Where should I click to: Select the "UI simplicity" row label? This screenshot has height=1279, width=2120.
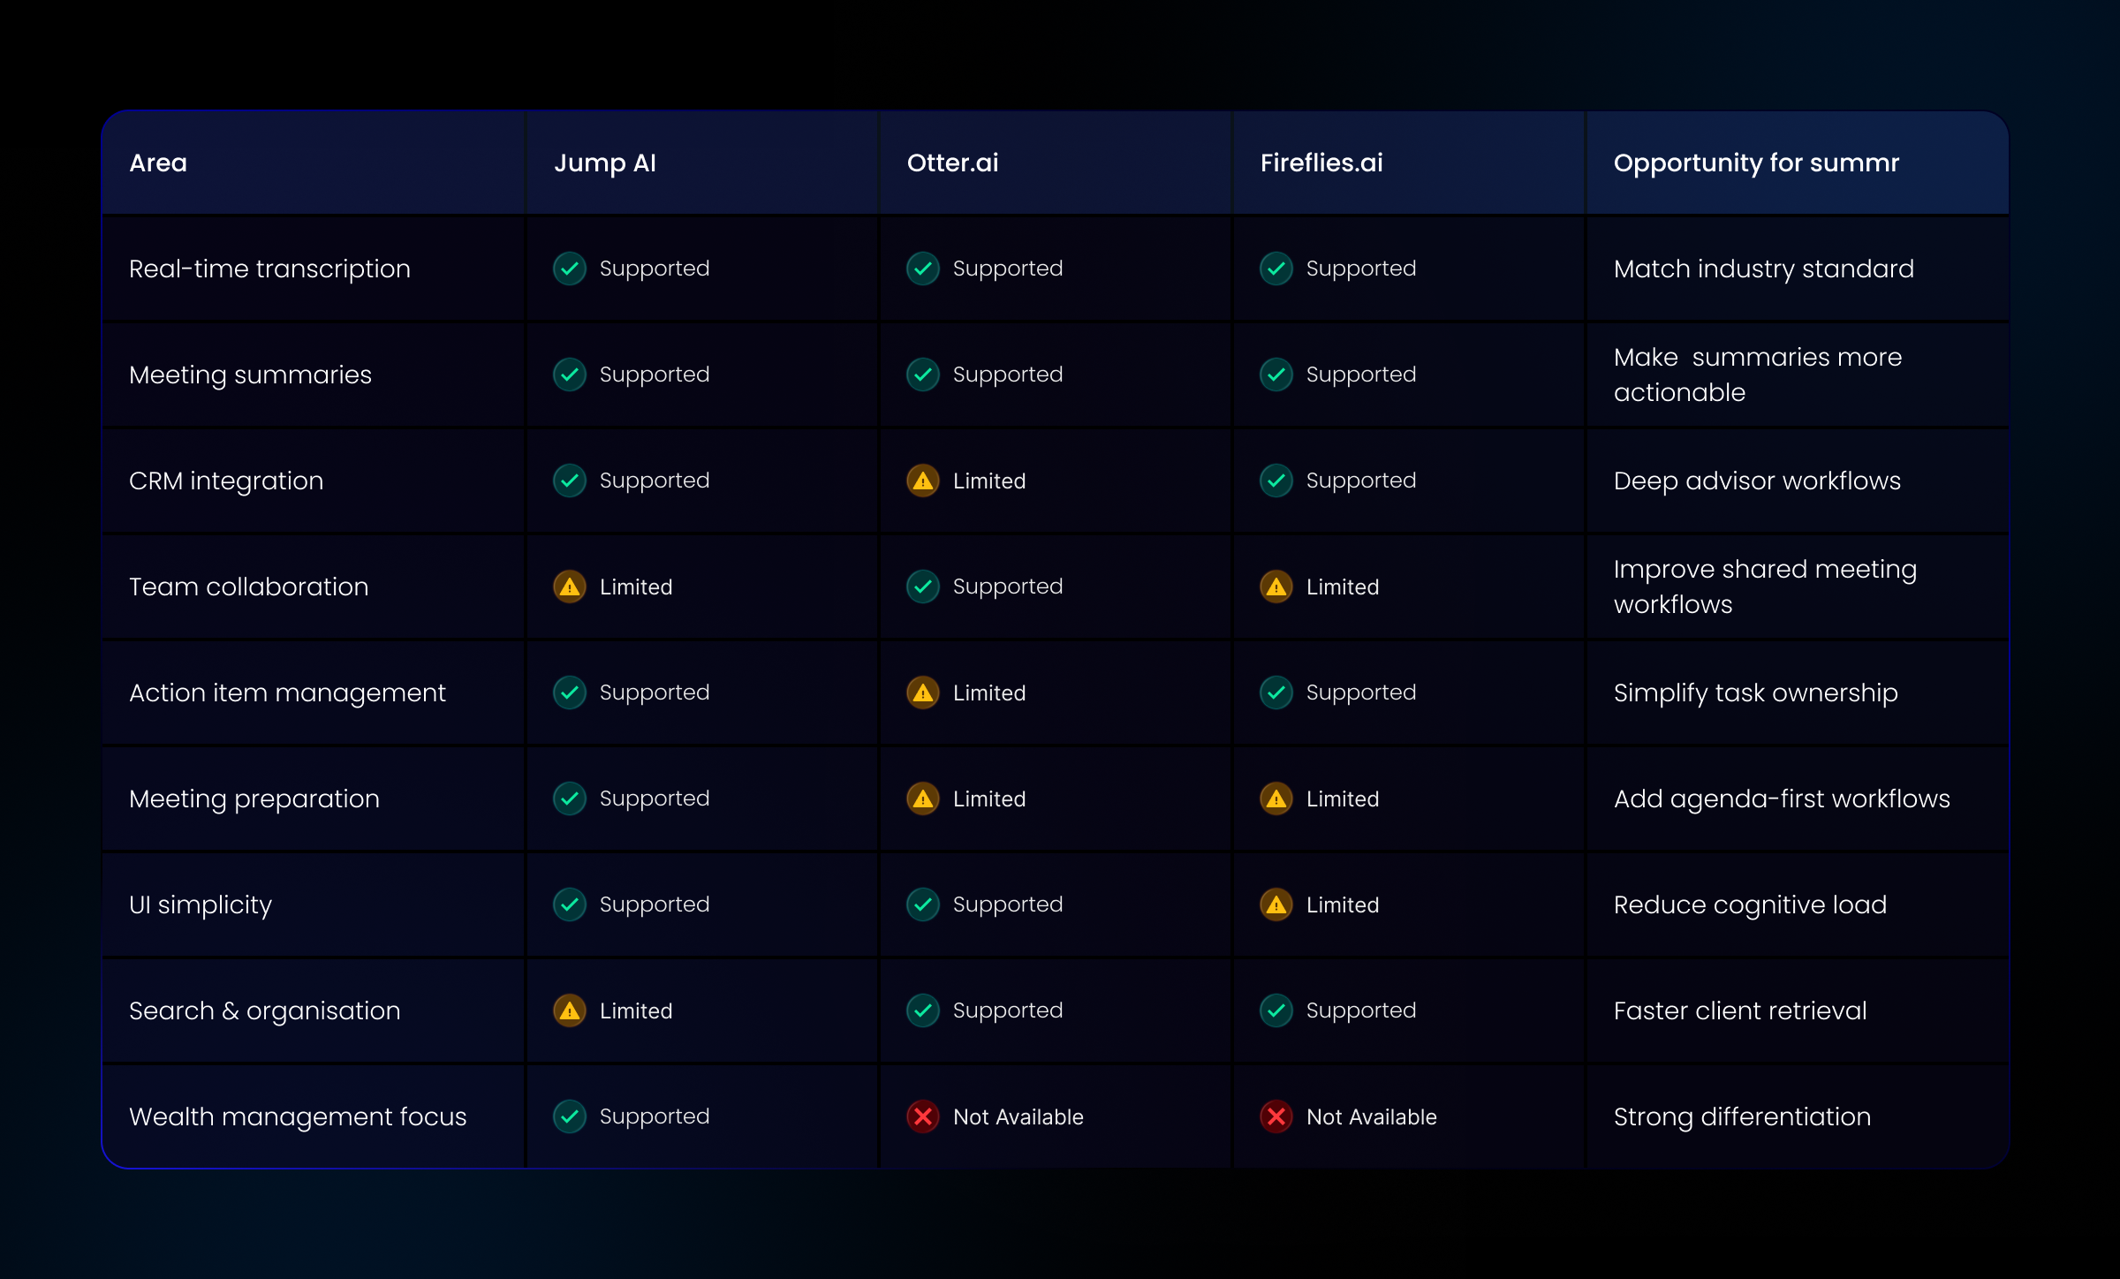[x=201, y=905]
